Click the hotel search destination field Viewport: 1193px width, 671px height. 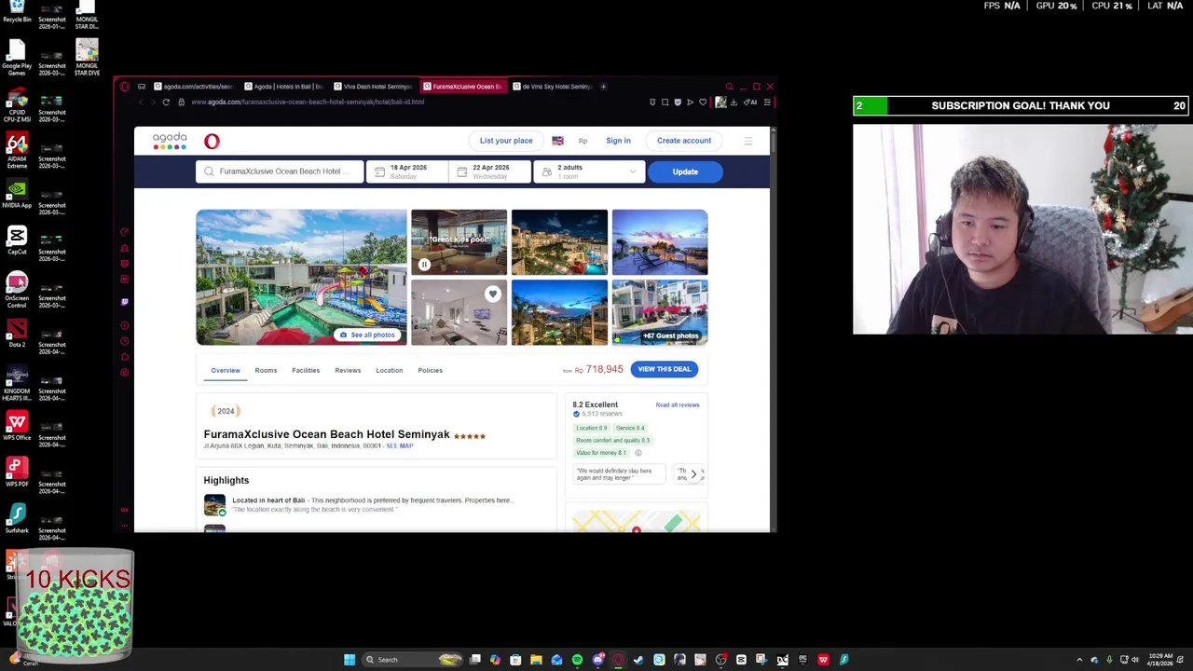[280, 171]
